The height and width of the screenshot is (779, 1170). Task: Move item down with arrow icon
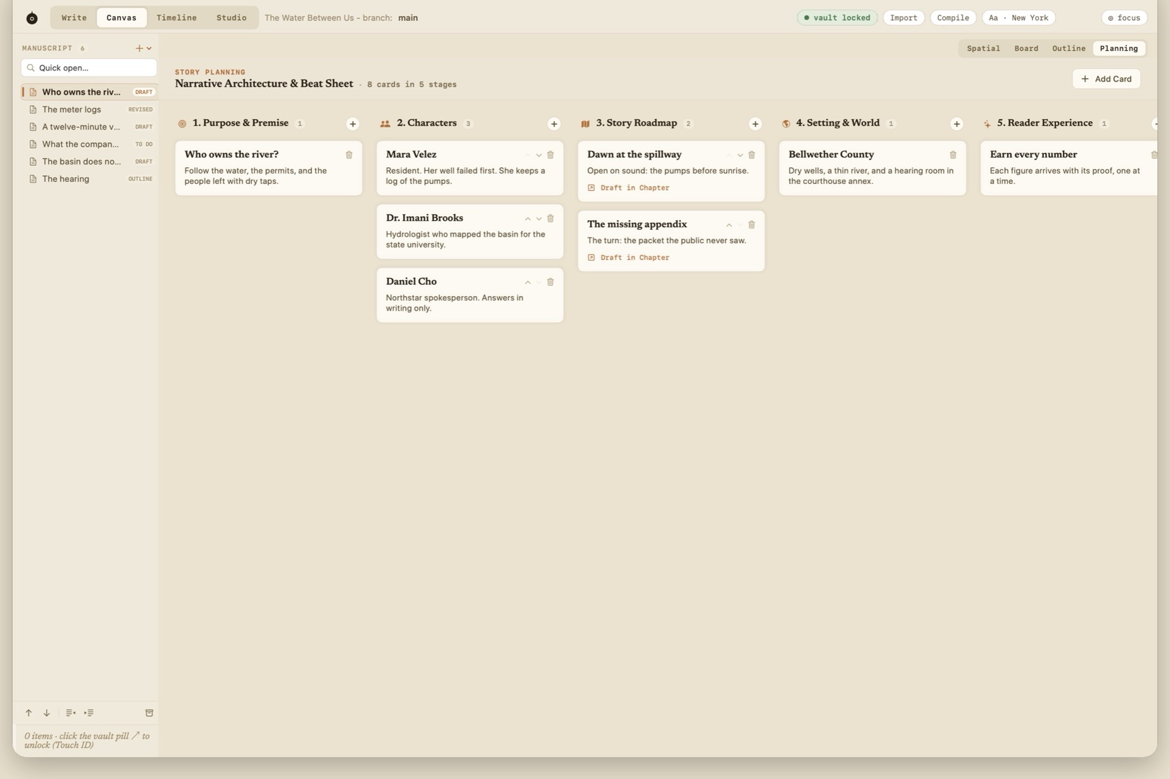point(47,713)
